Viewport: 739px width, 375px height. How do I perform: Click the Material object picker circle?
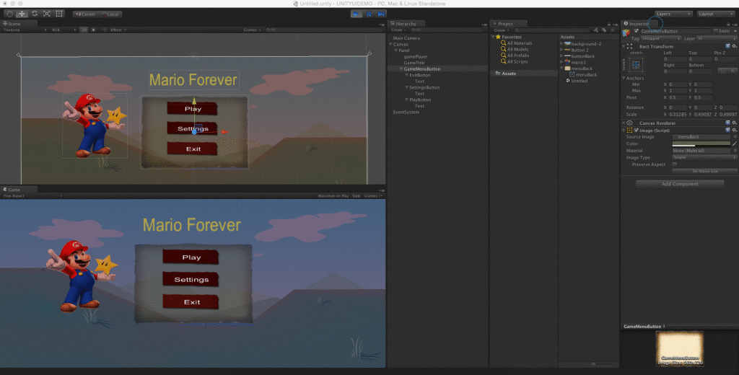pos(735,150)
